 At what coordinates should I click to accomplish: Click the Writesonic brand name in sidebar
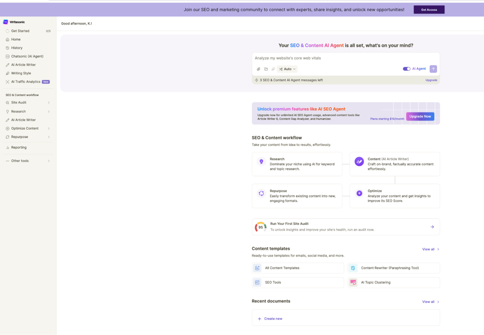coord(17,22)
